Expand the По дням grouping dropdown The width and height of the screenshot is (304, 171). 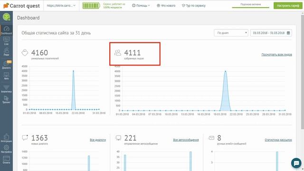click(231, 33)
